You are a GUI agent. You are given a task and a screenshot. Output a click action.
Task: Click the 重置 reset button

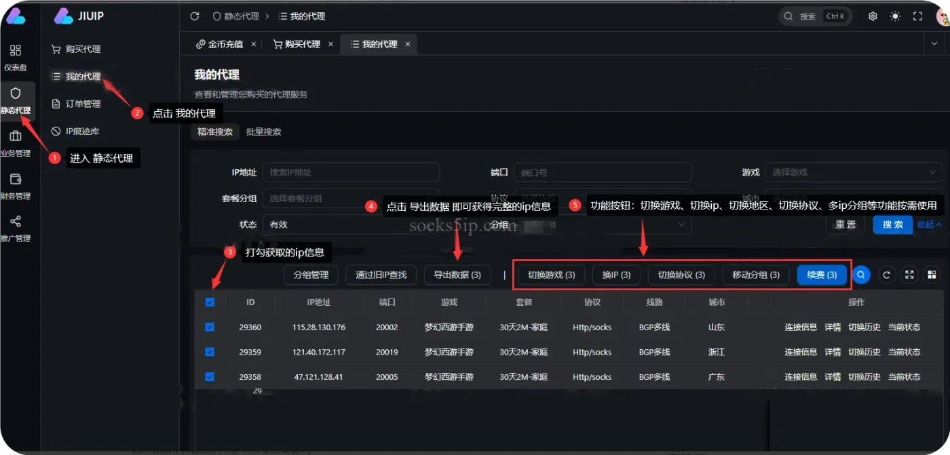pyautogui.click(x=845, y=224)
